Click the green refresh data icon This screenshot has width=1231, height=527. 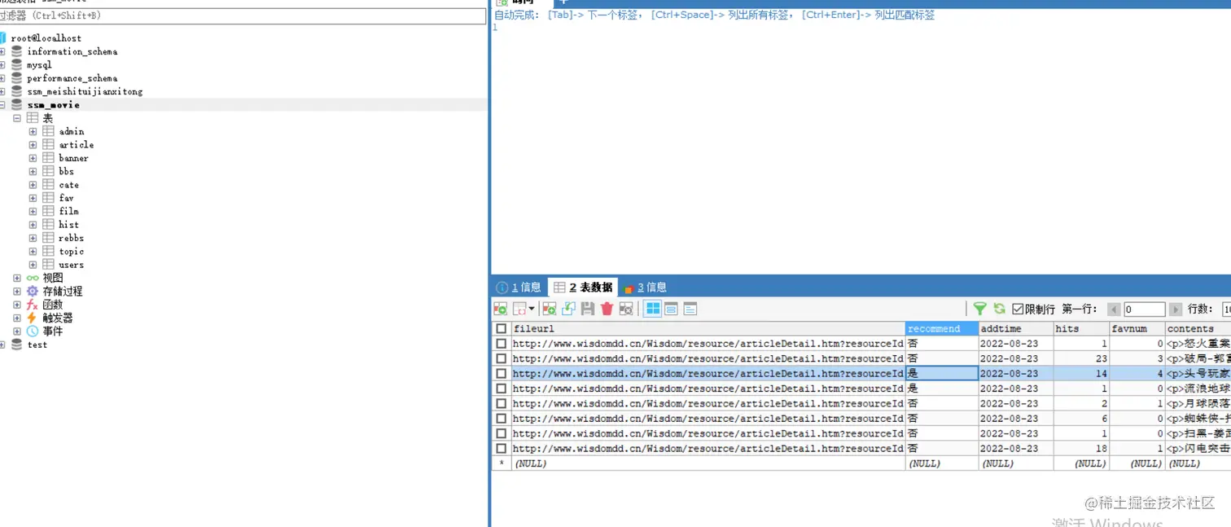pyautogui.click(x=999, y=309)
